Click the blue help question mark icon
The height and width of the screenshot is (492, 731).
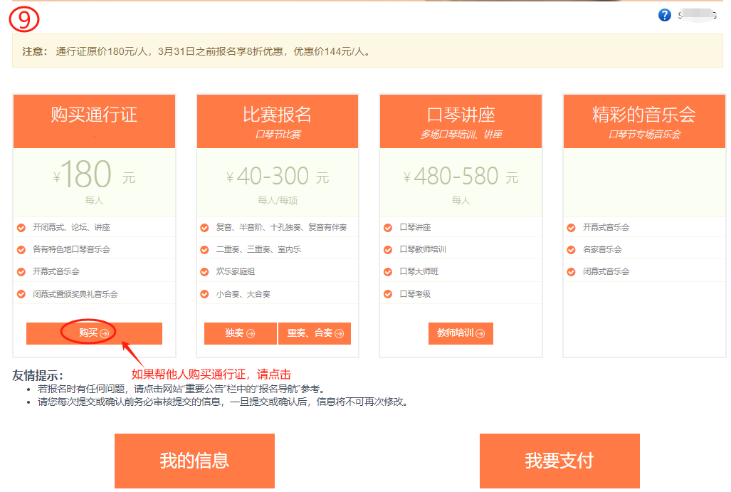point(665,15)
